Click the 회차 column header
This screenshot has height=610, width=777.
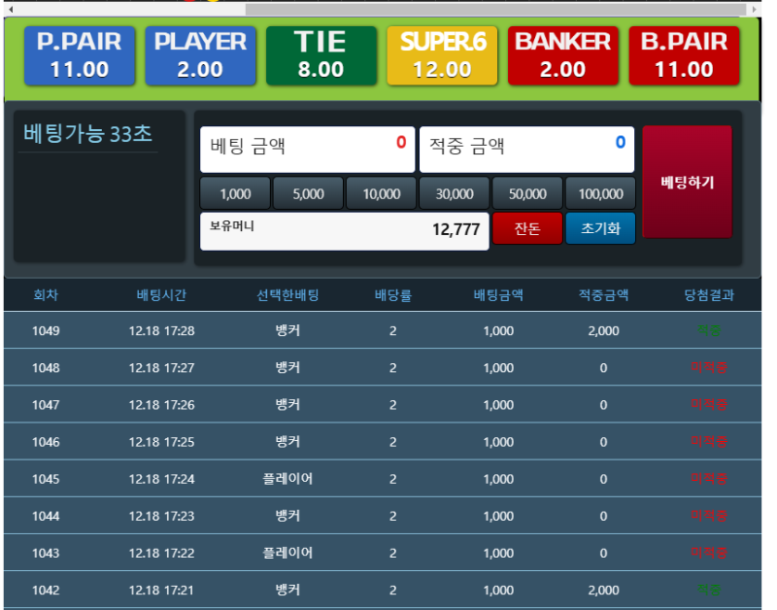[46, 295]
